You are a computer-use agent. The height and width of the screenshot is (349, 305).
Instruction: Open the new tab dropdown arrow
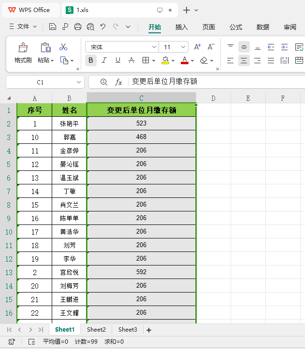(x=196, y=10)
